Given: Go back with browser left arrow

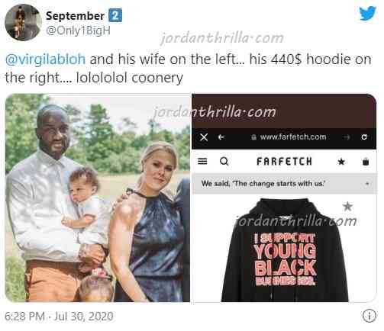Looking at the screenshot, I should pos(221,137).
